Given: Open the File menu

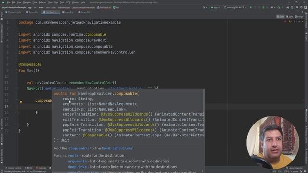Looking at the screenshot, I should point(9,2).
